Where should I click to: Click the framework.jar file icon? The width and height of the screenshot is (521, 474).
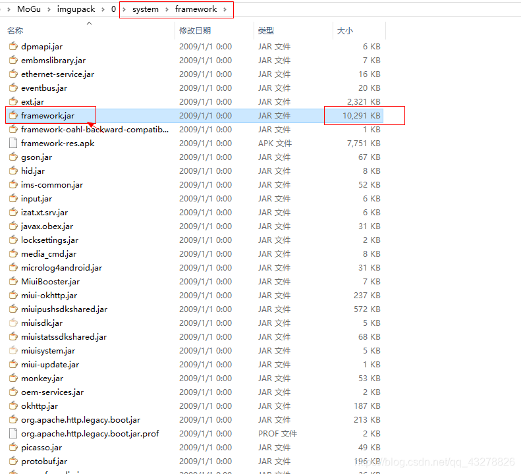(x=13, y=115)
